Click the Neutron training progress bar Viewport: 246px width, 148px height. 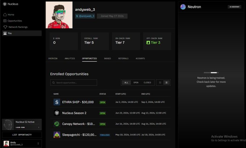coord(211,73)
